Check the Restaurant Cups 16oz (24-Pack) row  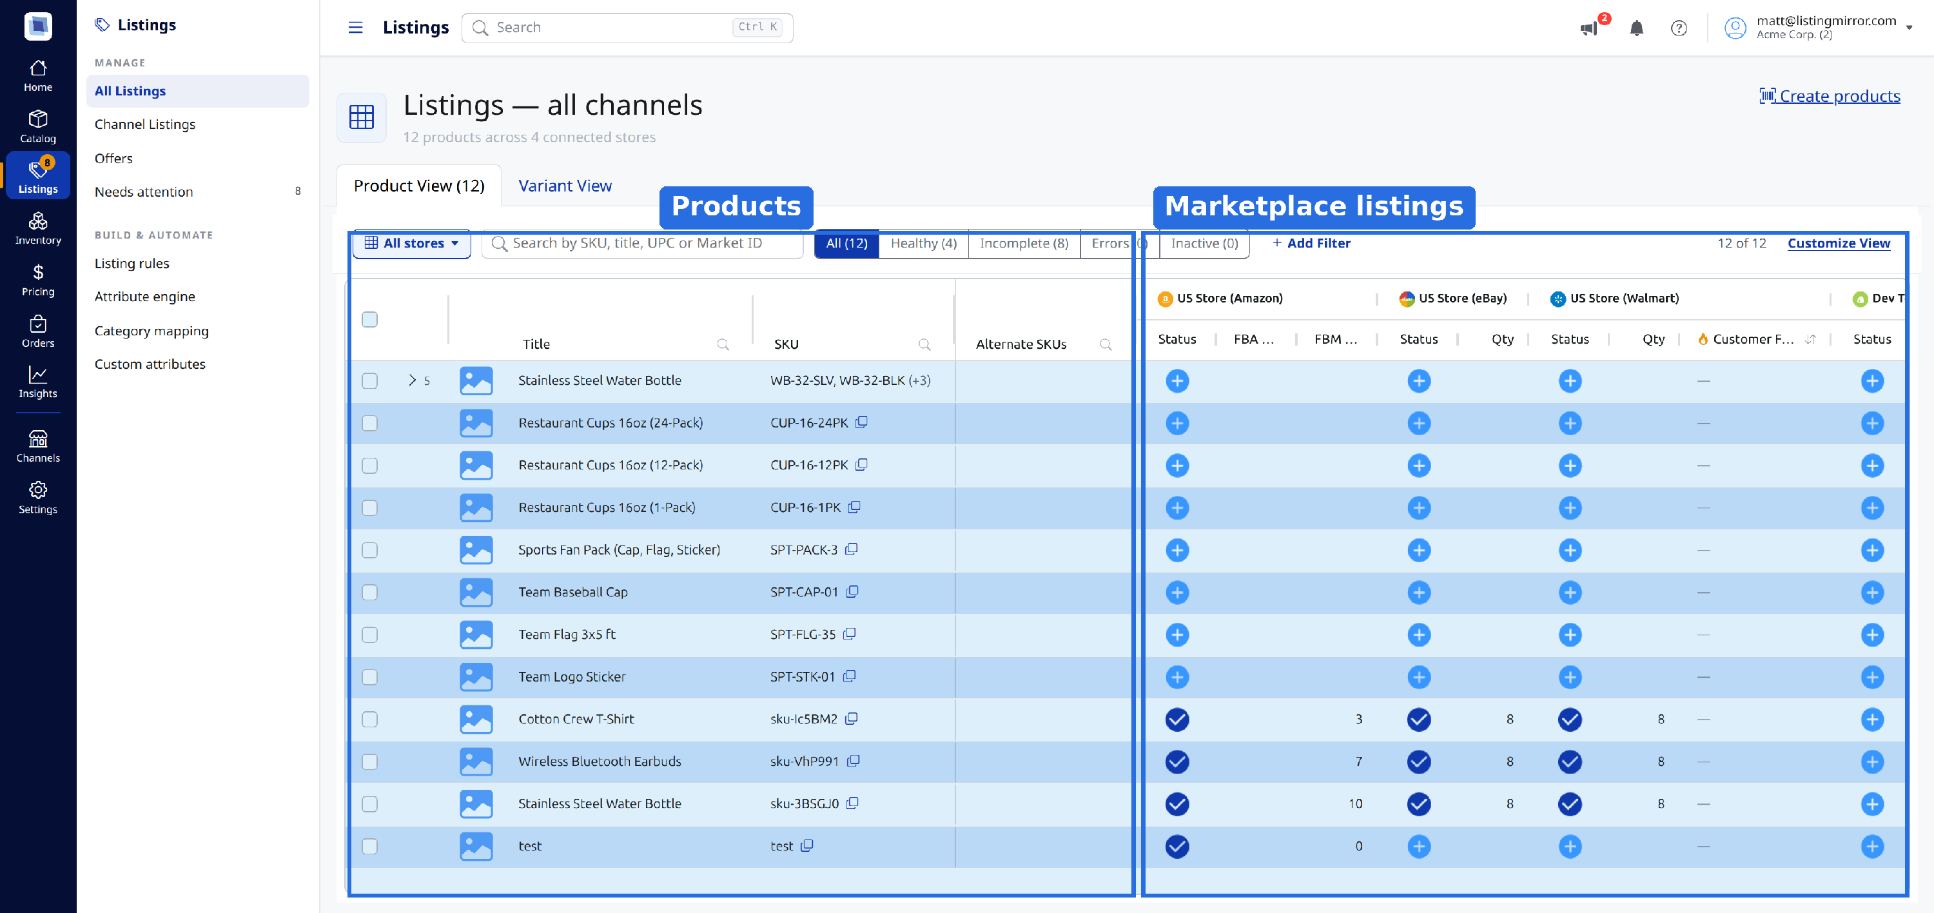click(x=369, y=423)
